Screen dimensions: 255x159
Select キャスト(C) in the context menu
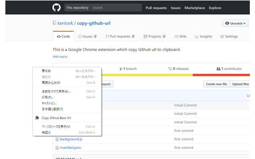[67, 103]
